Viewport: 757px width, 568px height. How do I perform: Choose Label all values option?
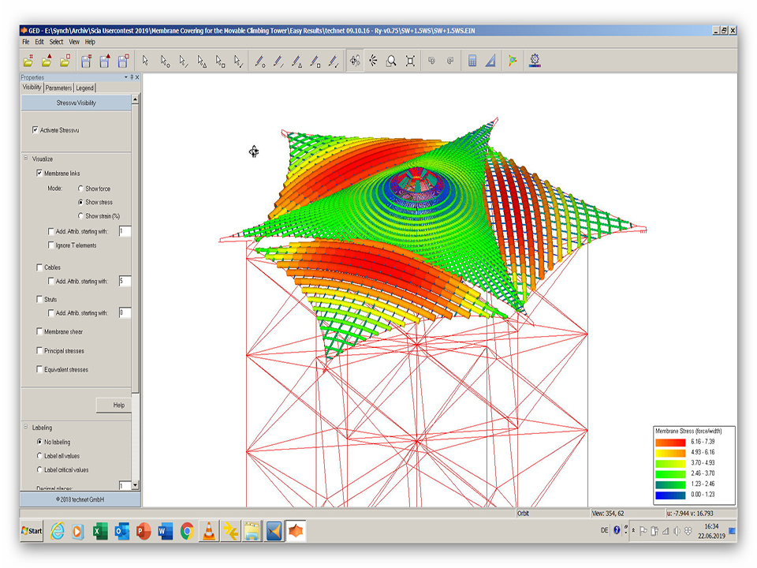coord(40,456)
